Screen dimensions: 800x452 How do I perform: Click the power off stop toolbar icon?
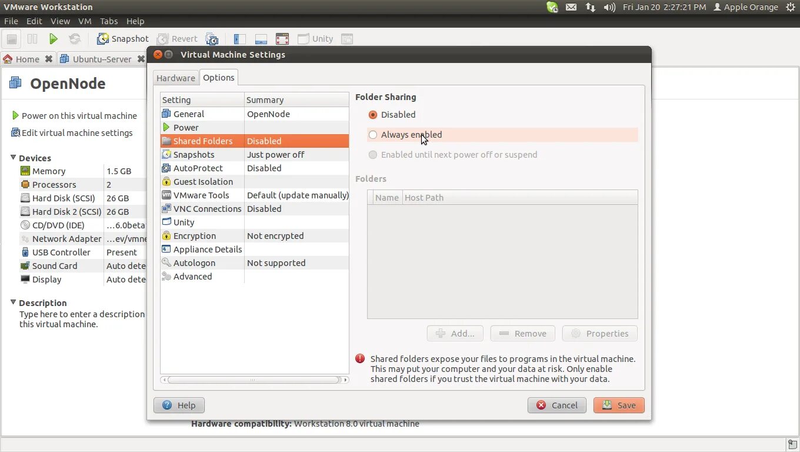pyautogui.click(x=12, y=39)
